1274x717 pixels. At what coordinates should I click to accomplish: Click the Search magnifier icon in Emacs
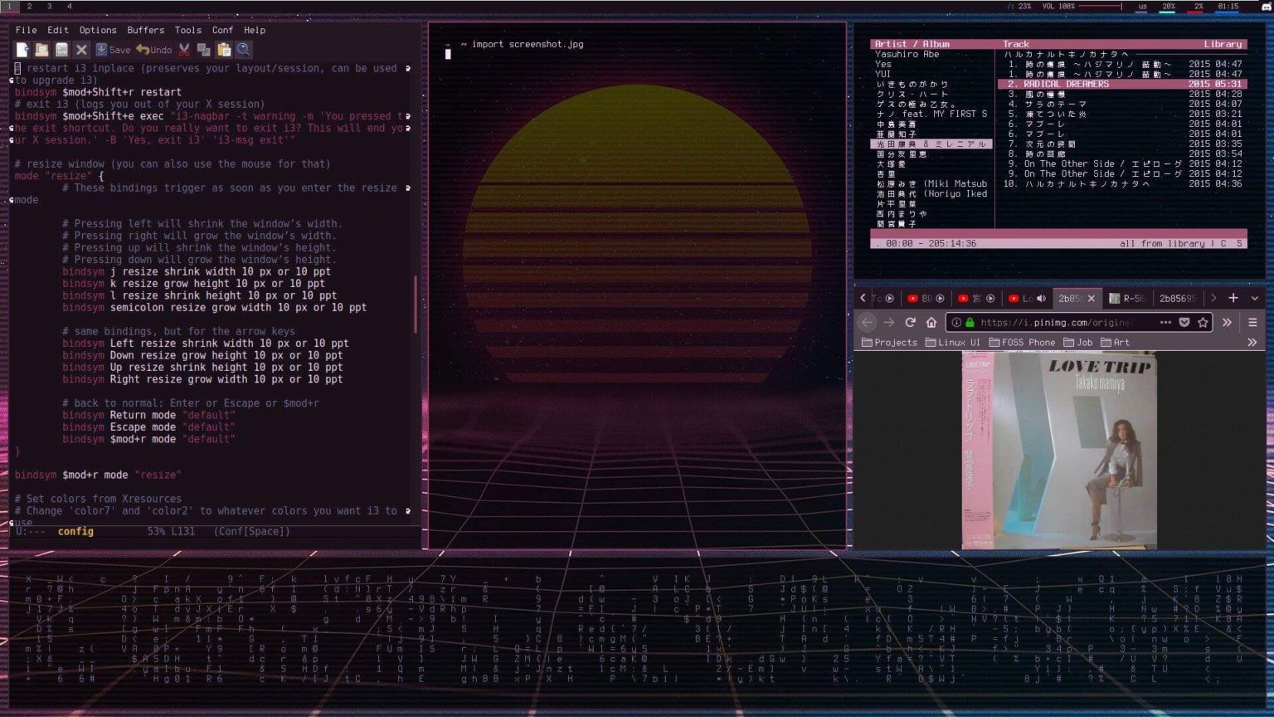pyautogui.click(x=244, y=50)
